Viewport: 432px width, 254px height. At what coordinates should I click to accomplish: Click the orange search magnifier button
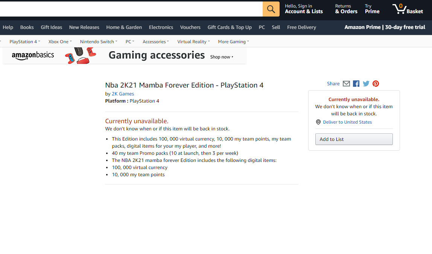(271, 9)
